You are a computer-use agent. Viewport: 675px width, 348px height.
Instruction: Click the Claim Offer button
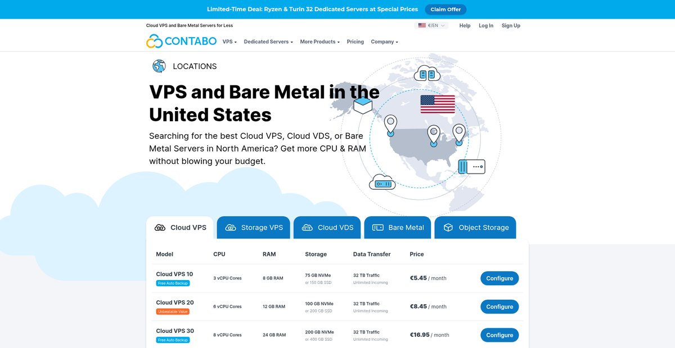[445, 10]
